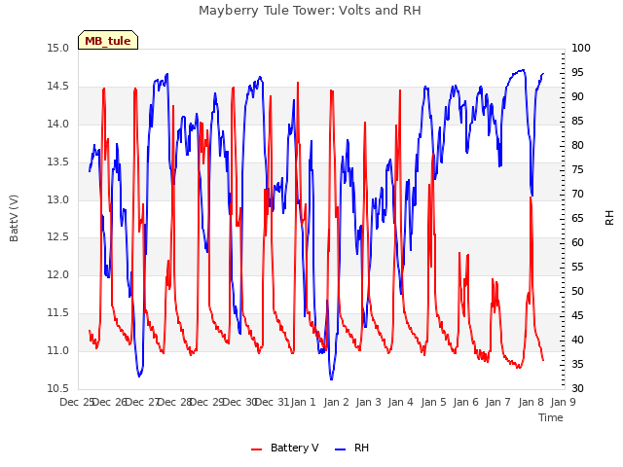Click the 12.5 left axis tick
Screen dimensions: 623x467
coord(57,237)
